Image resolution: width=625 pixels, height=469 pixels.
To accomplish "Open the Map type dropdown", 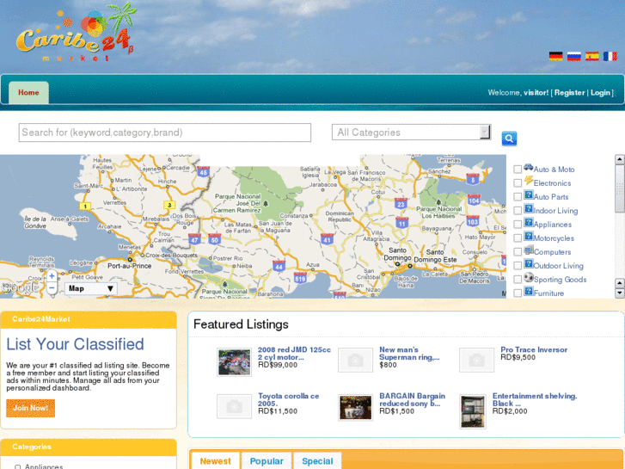I will coord(91,288).
